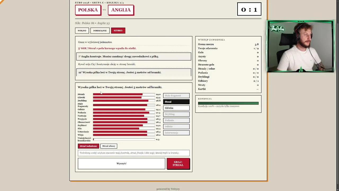This screenshot has width=339, height=191.
Task: Select the SZYBKO speed option
Action: point(118,31)
